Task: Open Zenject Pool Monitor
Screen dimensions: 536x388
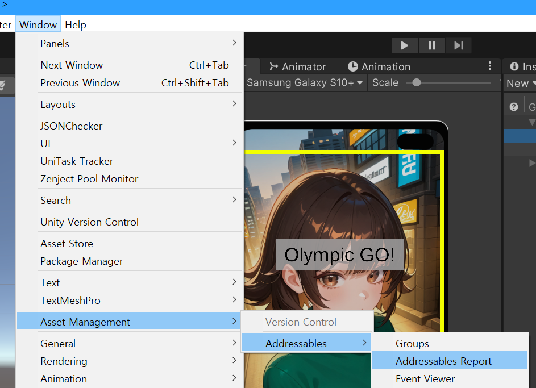Action: 130,178
